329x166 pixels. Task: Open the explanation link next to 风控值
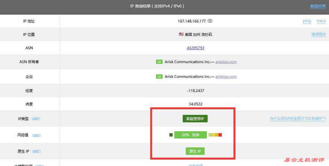pos(37,135)
